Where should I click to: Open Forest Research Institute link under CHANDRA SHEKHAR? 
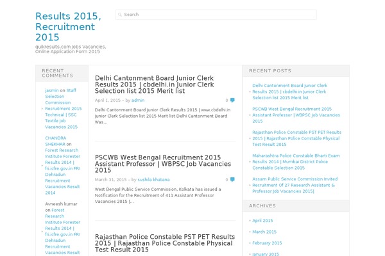(62, 172)
